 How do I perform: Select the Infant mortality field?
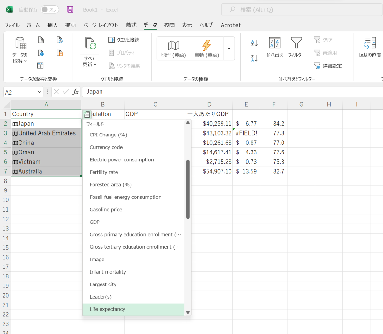click(x=133, y=272)
